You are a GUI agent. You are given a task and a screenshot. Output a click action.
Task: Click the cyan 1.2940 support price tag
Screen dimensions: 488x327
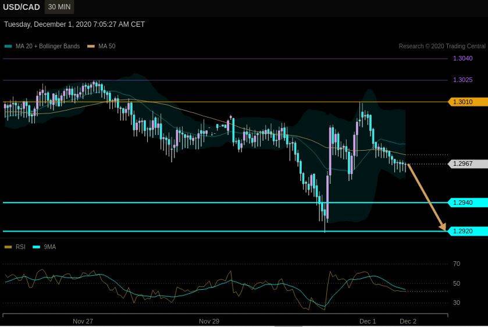pos(468,202)
